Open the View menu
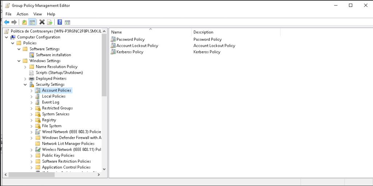The image size is (373, 186). (x=38, y=14)
